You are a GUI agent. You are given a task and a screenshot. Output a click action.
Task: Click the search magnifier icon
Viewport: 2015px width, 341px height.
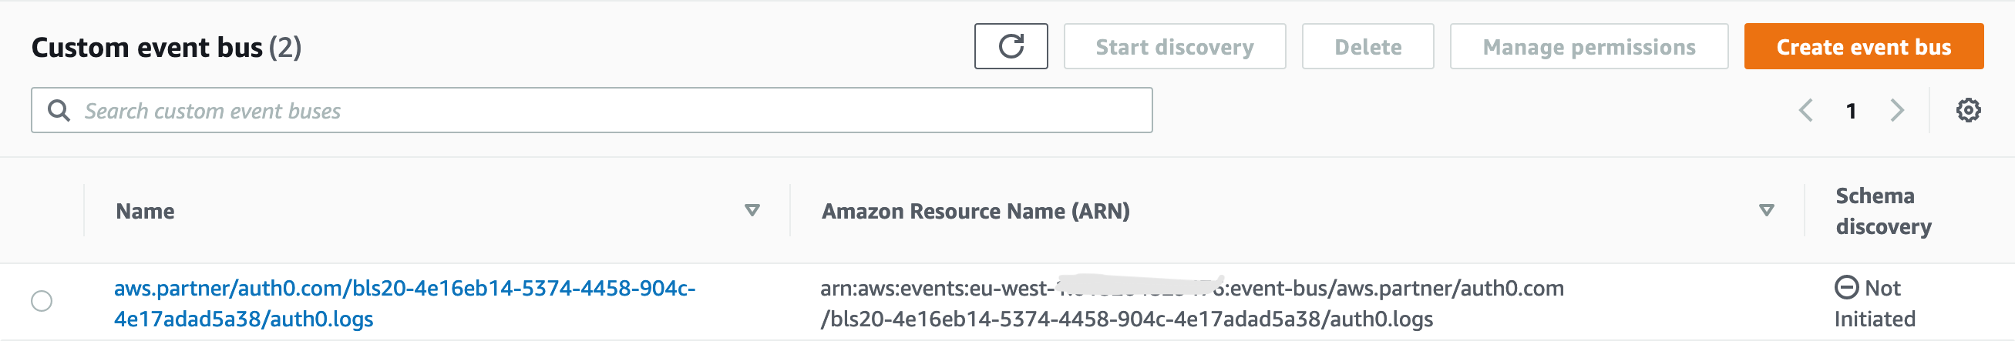59,111
